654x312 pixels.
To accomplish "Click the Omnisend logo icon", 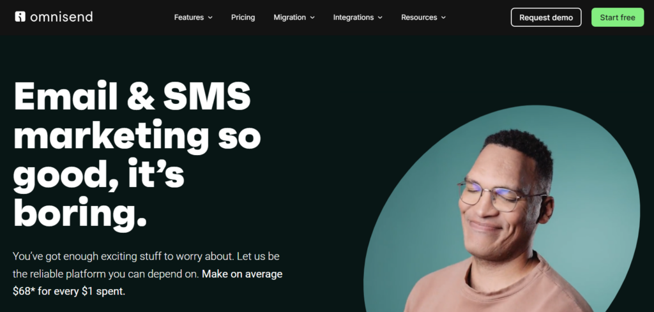I will (20, 17).
